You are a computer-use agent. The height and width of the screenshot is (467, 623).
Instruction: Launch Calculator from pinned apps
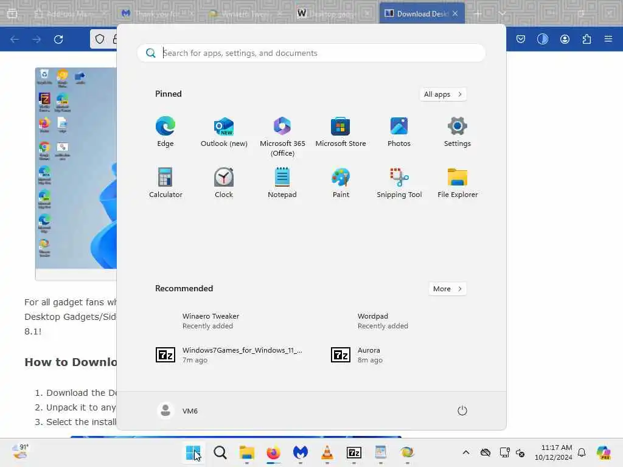tap(165, 182)
